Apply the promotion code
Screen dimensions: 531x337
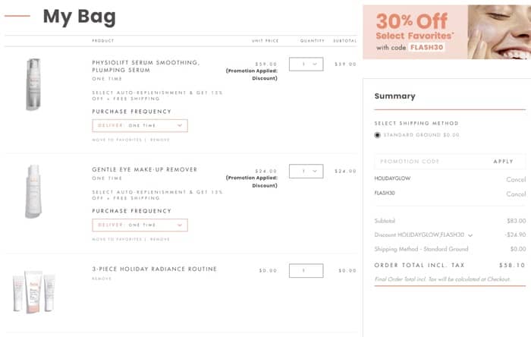pos(503,162)
